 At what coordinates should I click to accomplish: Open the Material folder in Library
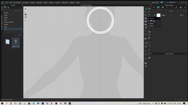[6, 24]
